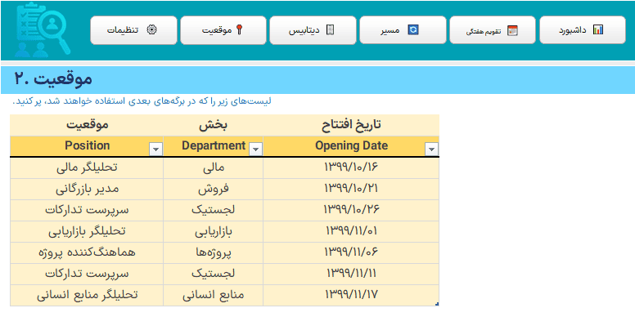Screen dimensions: 635x317
Task: Click the red pin icon beside موقعیت
Action: (239, 30)
